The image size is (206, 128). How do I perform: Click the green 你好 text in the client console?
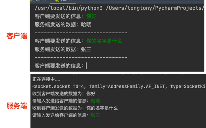pos(91,16)
